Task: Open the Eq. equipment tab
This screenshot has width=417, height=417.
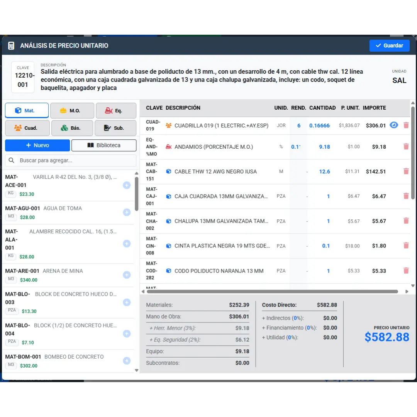Action: [x=116, y=110]
